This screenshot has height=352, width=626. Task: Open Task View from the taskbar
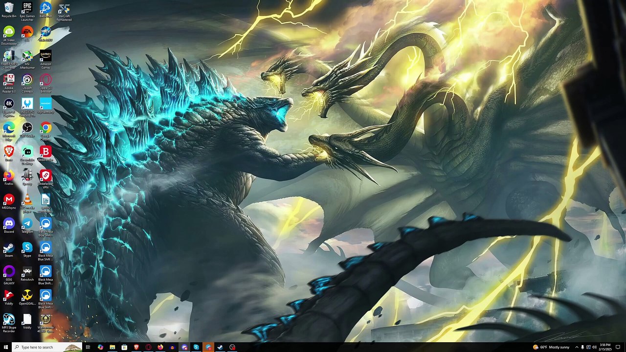click(x=88, y=347)
